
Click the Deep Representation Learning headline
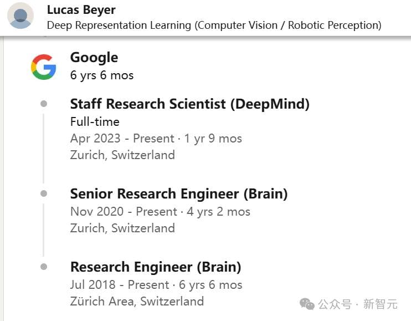pos(214,25)
